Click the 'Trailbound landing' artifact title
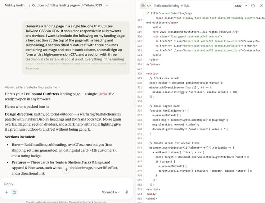Image resolution: width=265 pixels, height=203 pixels. click(166, 6)
